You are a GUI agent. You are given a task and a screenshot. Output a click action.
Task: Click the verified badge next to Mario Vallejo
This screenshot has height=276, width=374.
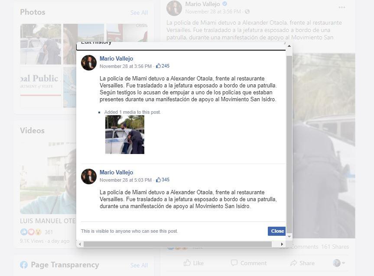[224, 4]
